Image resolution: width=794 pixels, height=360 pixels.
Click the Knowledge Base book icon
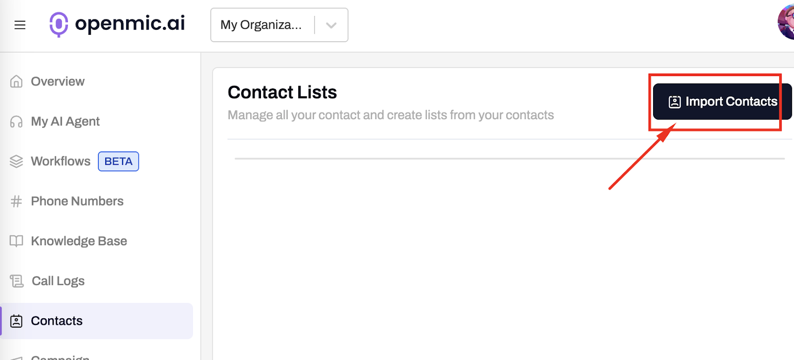tap(16, 241)
